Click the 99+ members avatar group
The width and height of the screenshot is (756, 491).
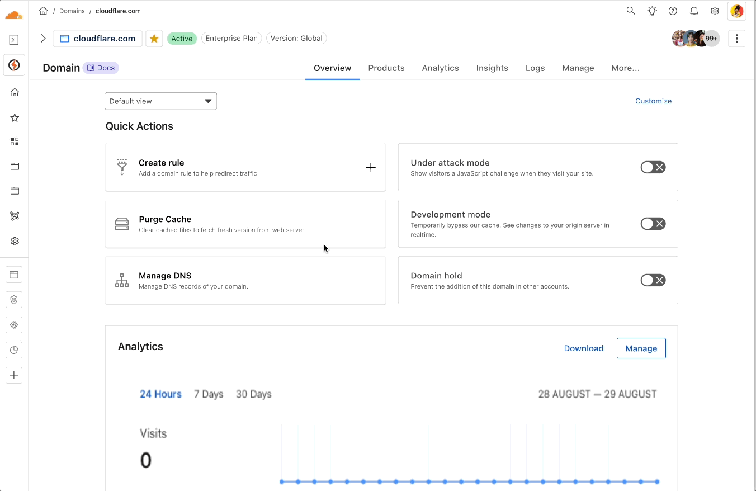tap(696, 39)
